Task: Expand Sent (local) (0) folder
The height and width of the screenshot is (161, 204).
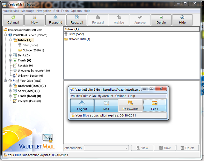Action: tap(11, 91)
